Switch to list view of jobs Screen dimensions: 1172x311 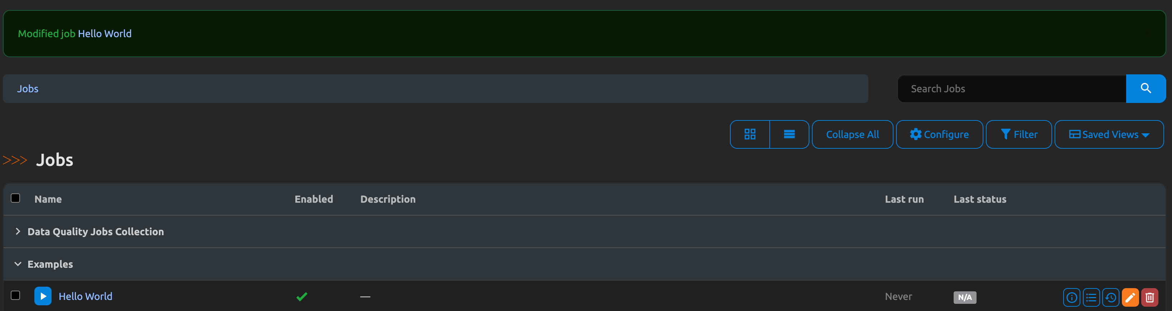pyautogui.click(x=789, y=134)
